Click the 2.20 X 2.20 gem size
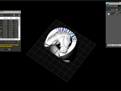121x91 pixels. [x=117, y=14]
